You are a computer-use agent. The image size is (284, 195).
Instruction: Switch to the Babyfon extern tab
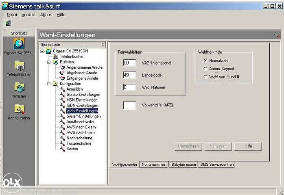(x=184, y=165)
